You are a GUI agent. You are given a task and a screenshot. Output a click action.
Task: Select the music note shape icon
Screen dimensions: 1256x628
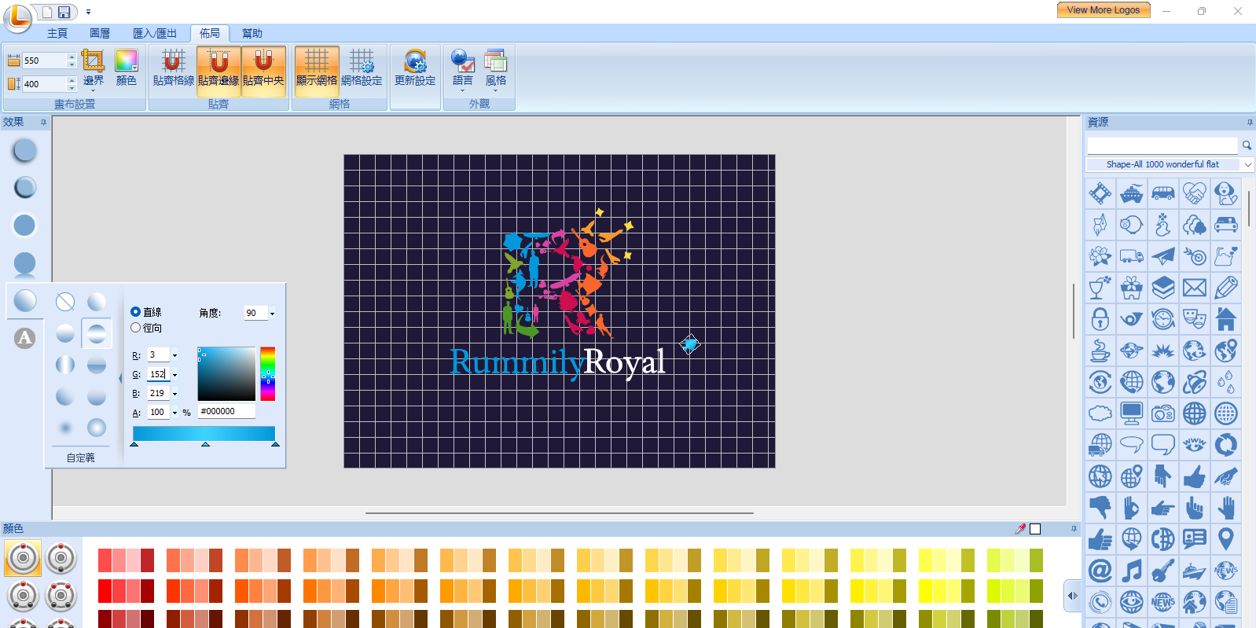tap(1131, 571)
